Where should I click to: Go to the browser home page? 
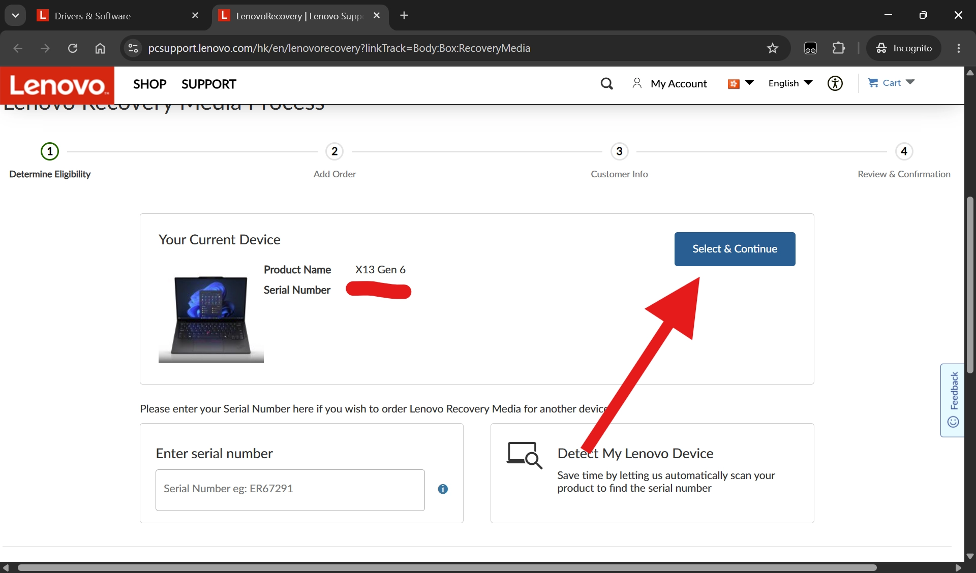pyautogui.click(x=100, y=48)
